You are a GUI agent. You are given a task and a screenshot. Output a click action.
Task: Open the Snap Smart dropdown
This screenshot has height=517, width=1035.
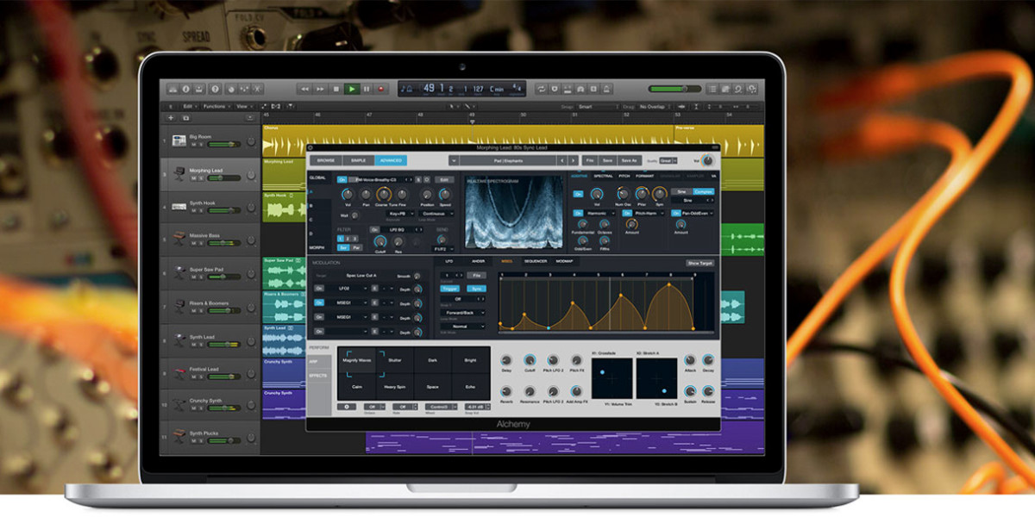click(x=598, y=107)
